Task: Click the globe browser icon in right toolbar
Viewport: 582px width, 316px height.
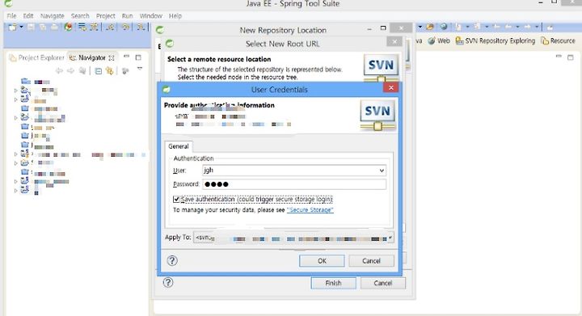Action: (444, 27)
